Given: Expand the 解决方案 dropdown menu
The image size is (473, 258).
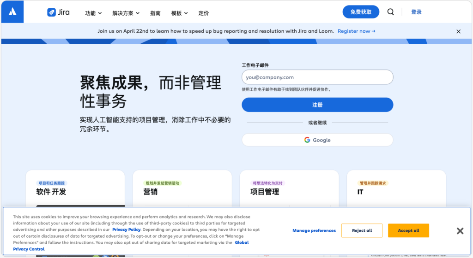Looking at the screenshot, I should pyautogui.click(x=126, y=13).
